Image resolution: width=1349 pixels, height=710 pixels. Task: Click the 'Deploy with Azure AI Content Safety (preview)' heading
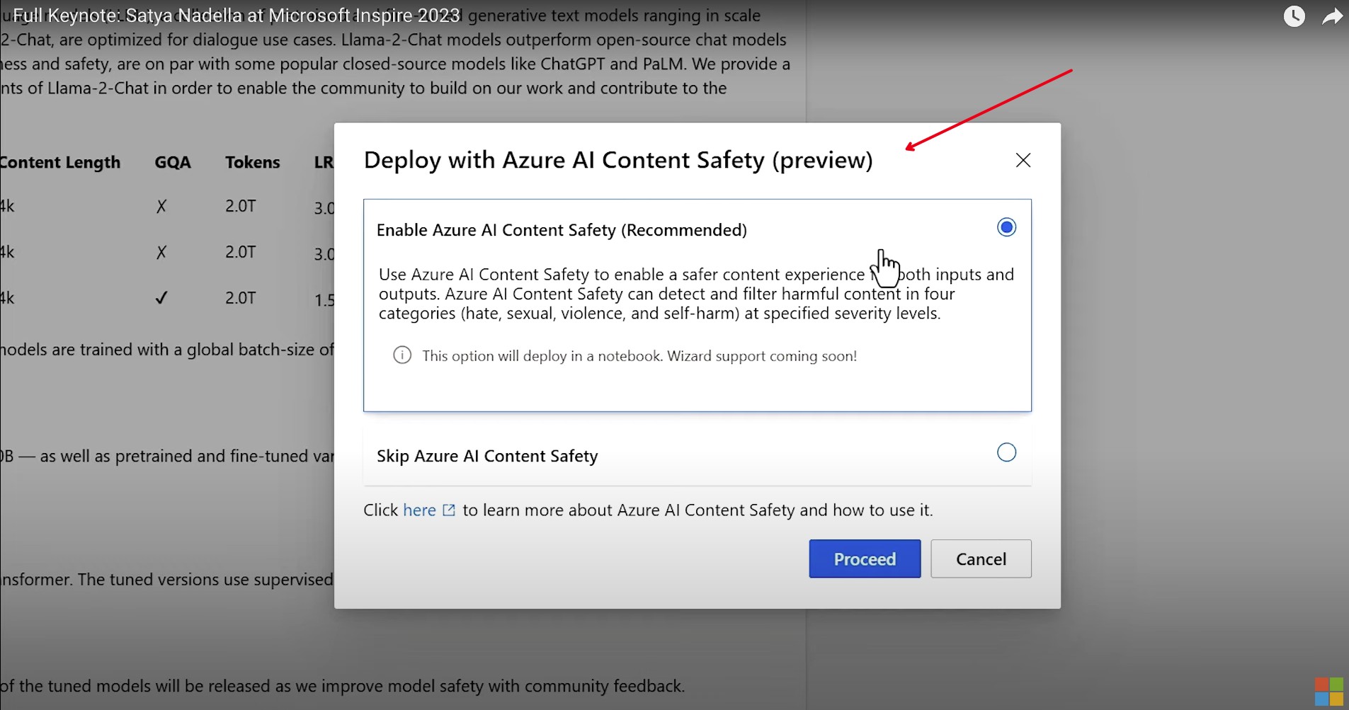[x=618, y=160]
